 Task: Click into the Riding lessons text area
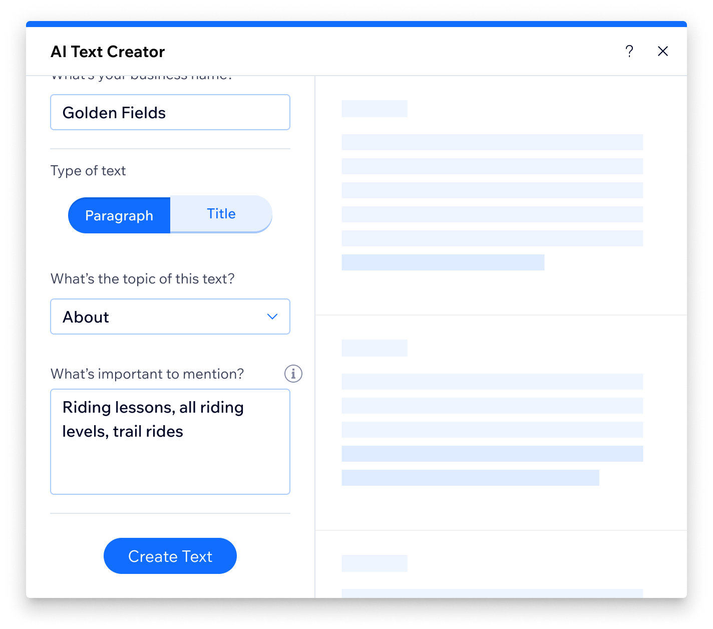(x=170, y=442)
